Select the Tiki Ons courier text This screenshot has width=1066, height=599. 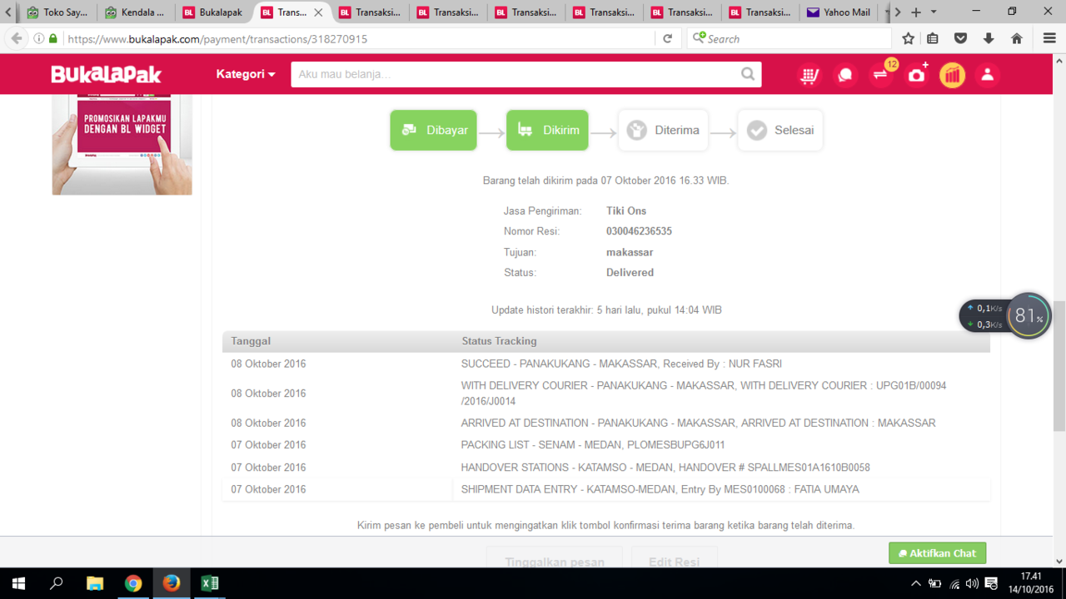point(626,210)
